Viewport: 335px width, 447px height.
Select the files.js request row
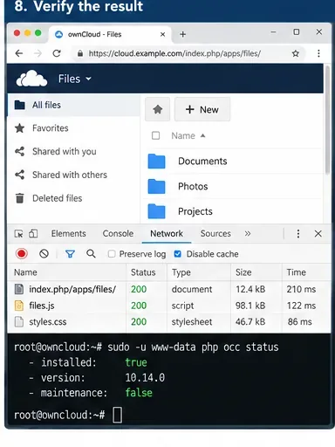point(169,306)
